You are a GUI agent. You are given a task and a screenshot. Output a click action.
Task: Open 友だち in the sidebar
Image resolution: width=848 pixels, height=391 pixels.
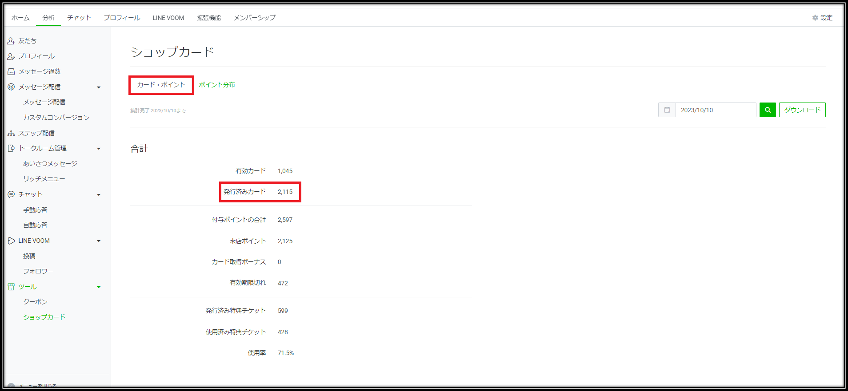click(28, 41)
